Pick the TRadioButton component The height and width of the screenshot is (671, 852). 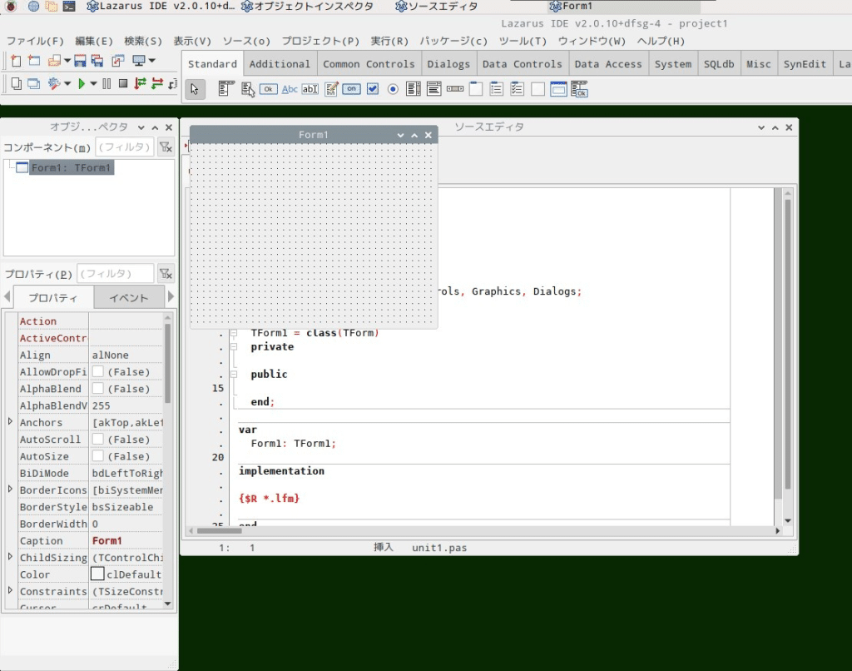point(393,89)
